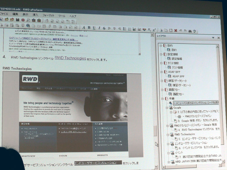
Task: Click the second open folder icon
Action: 12,19
